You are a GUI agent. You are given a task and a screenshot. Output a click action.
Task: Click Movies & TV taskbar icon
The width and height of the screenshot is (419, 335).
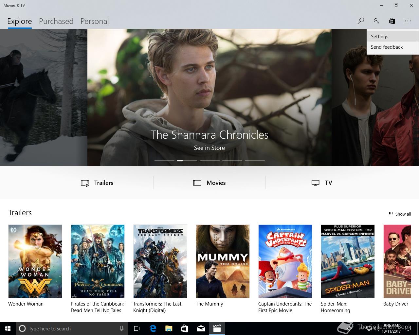[x=217, y=328]
